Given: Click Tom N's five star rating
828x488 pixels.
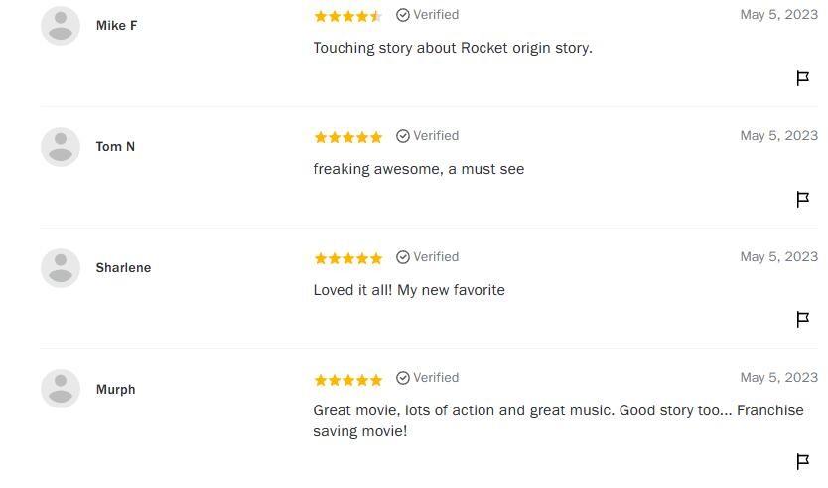Looking at the screenshot, I should (x=347, y=137).
